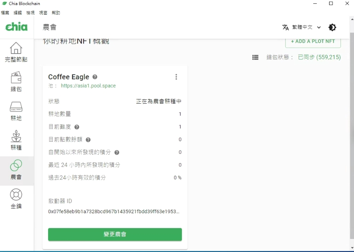Open the 視窗 menu

(43, 13)
